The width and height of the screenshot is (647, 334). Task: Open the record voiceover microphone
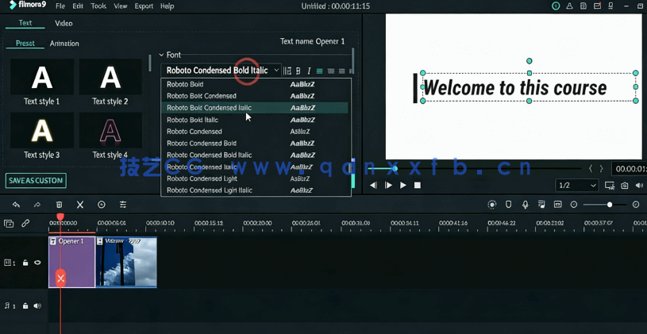coord(525,205)
